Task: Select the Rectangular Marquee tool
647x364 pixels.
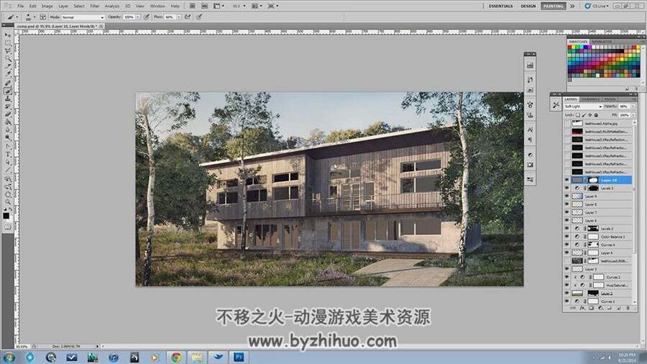Action: coord(7,43)
